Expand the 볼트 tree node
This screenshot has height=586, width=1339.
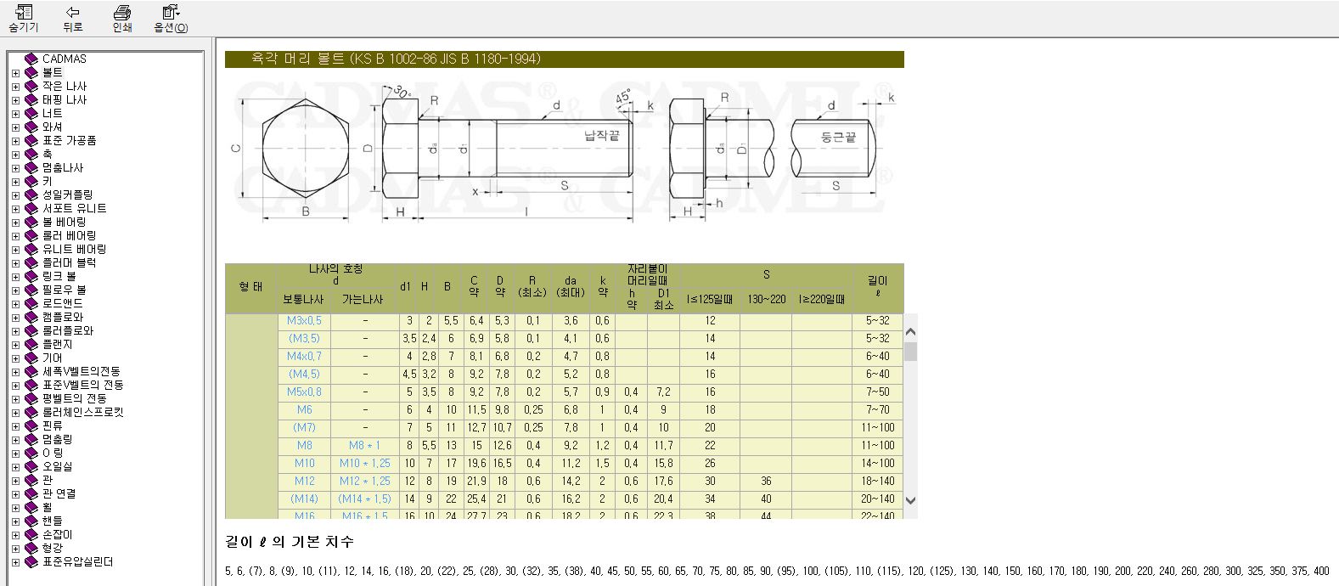coord(15,73)
